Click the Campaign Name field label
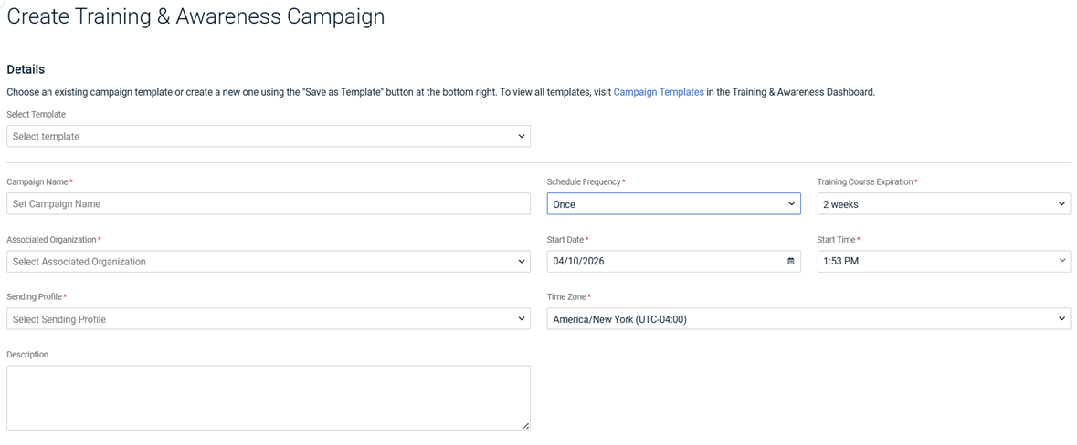The height and width of the screenshot is (445, 1077). [x=37, y=182]
